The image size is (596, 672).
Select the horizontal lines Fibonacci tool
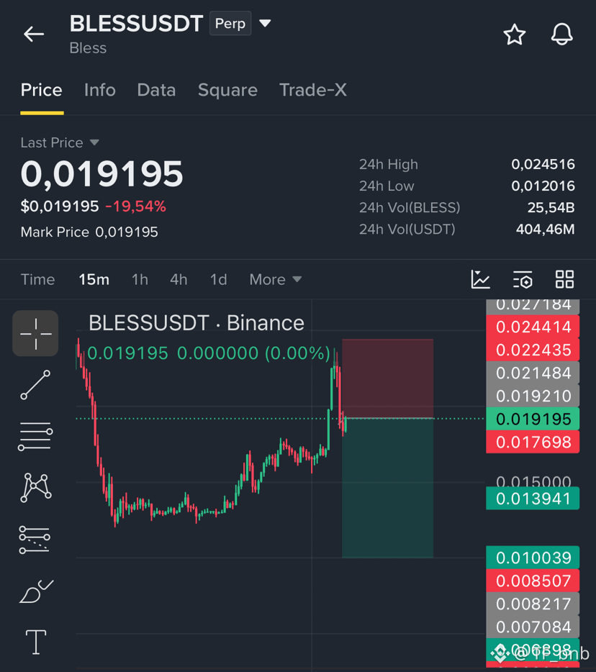(35, 436)
